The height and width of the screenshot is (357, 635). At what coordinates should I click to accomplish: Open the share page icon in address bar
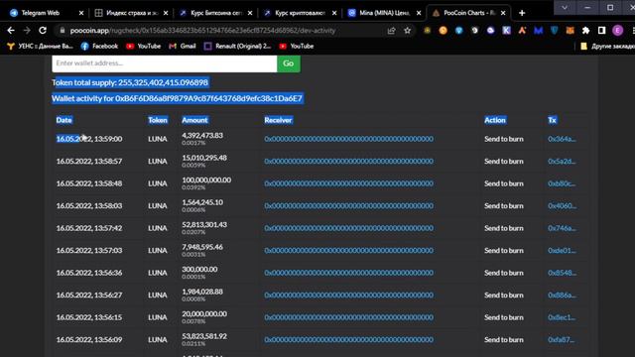[391, 31]
